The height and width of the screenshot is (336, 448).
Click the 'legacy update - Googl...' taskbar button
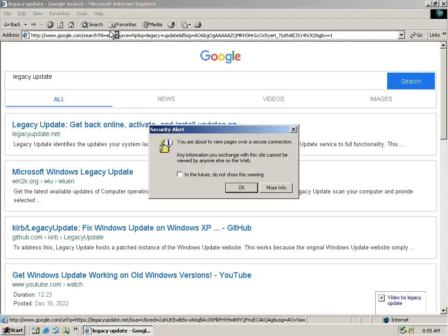click(118, 331)
